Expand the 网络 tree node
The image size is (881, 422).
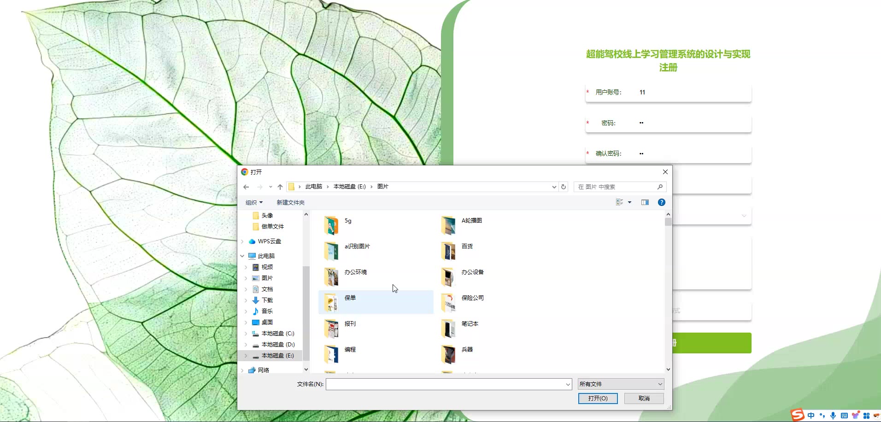242,370
